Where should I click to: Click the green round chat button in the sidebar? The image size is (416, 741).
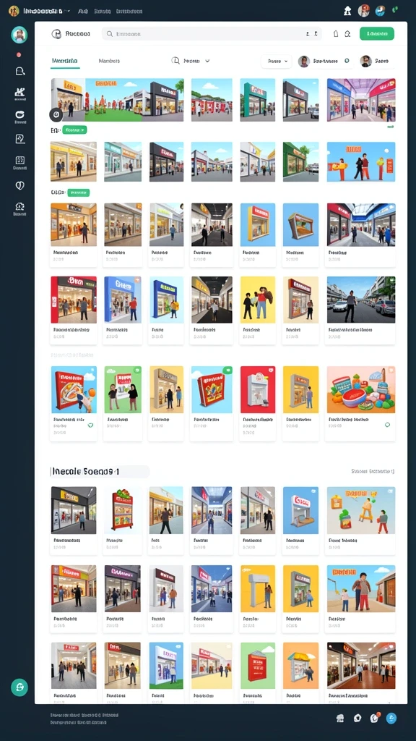pos(19,687)
